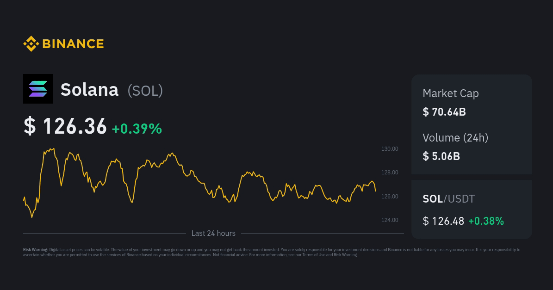Click the Volume (24h) label

(x=456, y=138)
